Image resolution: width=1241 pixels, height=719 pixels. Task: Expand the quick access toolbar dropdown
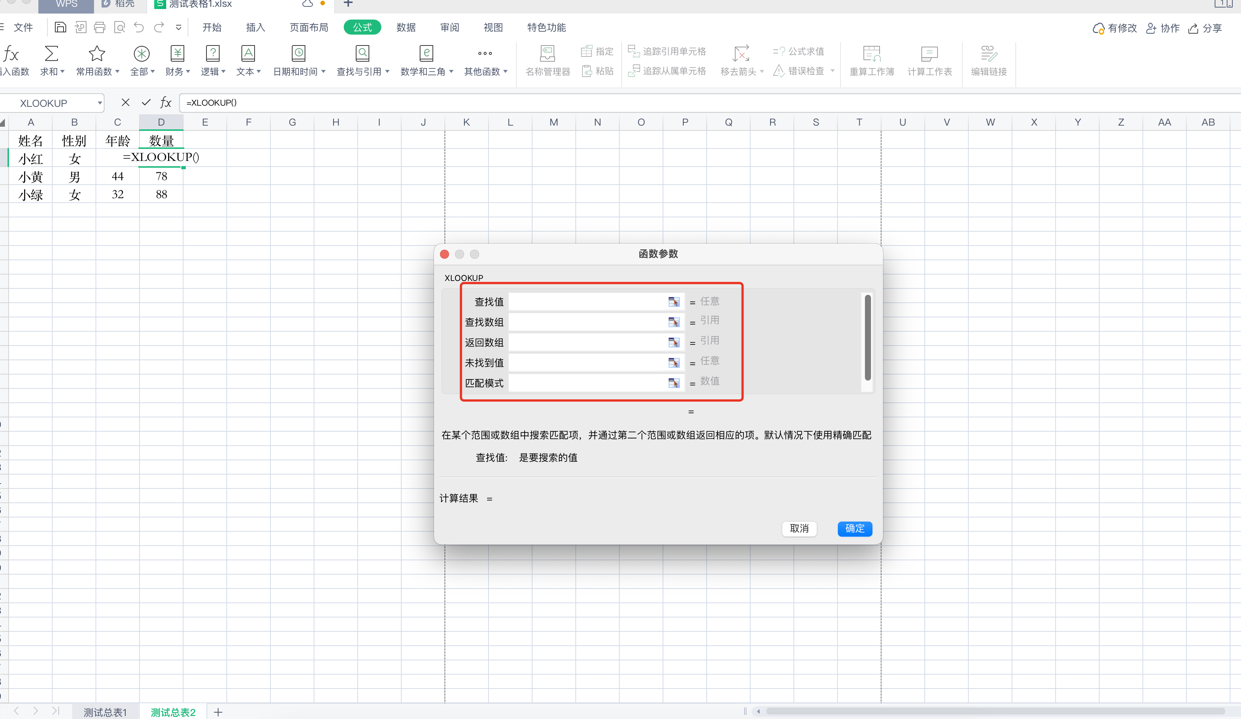tap(178, 27)
